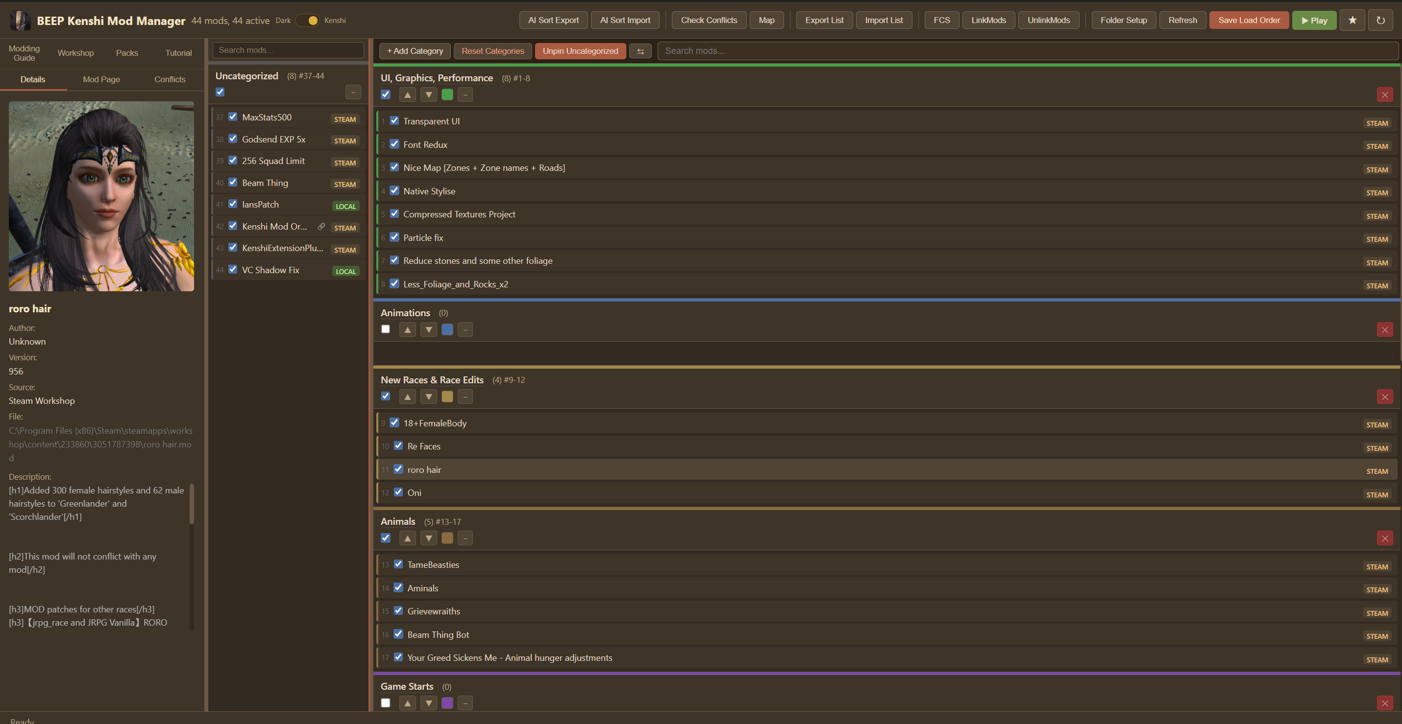The image size is (1402, 724).
Task: Toggle the Dark/Kenshi theme switch
Action: (x=308, y=20)
